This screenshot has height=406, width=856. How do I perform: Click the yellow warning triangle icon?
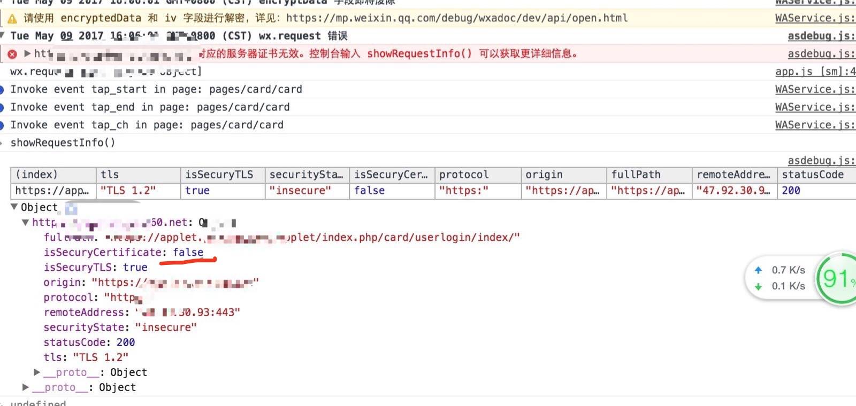[12, 19]
